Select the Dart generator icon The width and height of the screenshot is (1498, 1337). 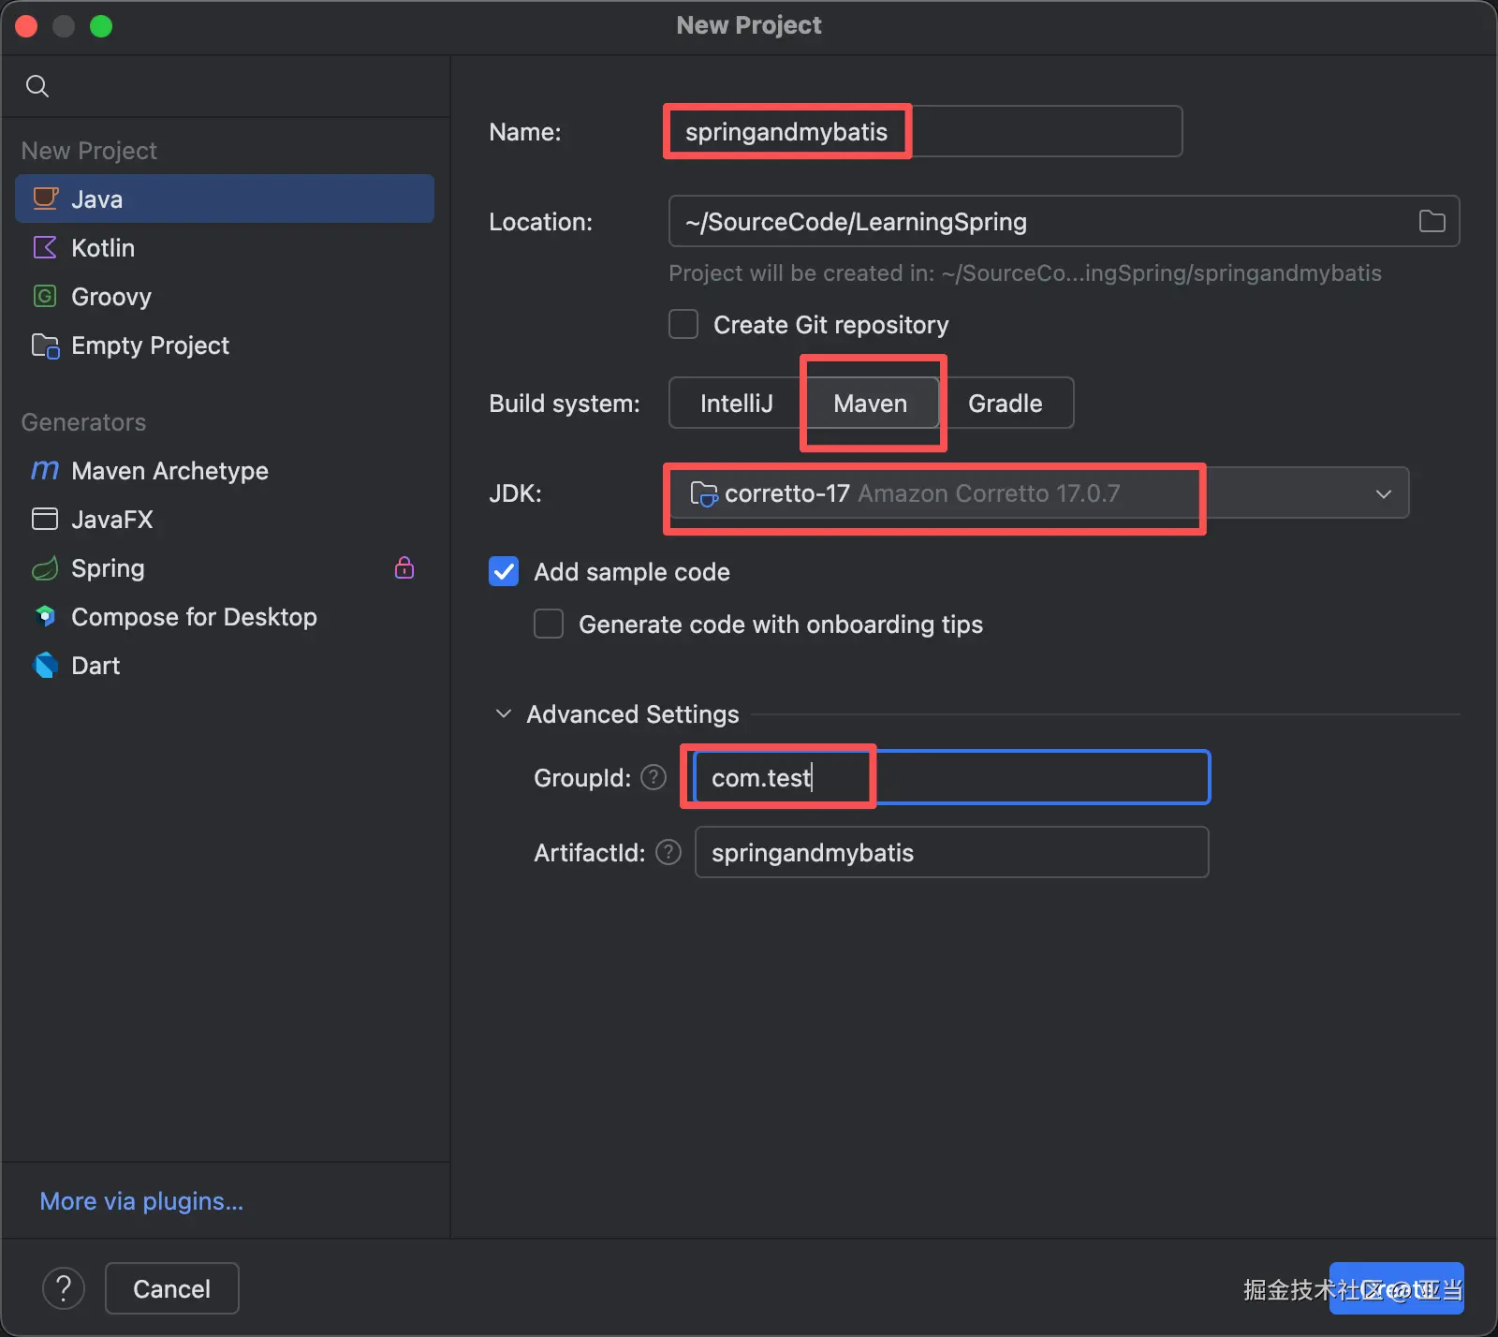[45, 665]
